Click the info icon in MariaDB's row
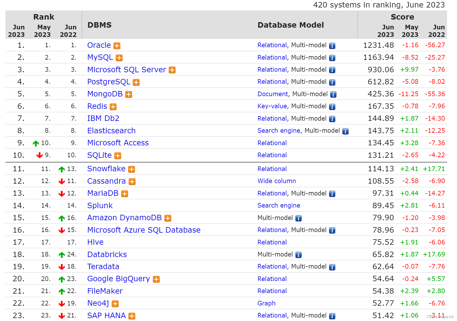Image resolution: width=458 pixels, height=321 pixels. click(x=332, y=194)
